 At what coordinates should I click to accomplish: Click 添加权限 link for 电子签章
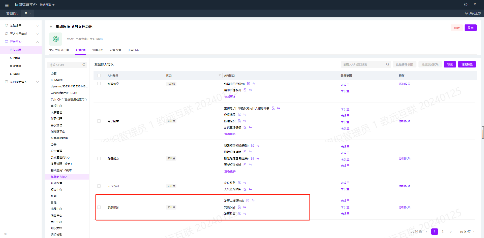coord(405,121)
